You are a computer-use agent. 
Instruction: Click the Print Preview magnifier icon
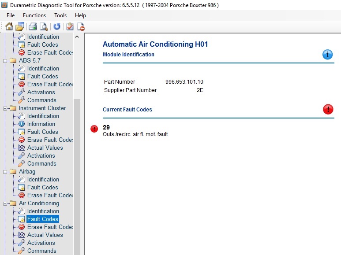pyautogui.click(x=44, y=26)
